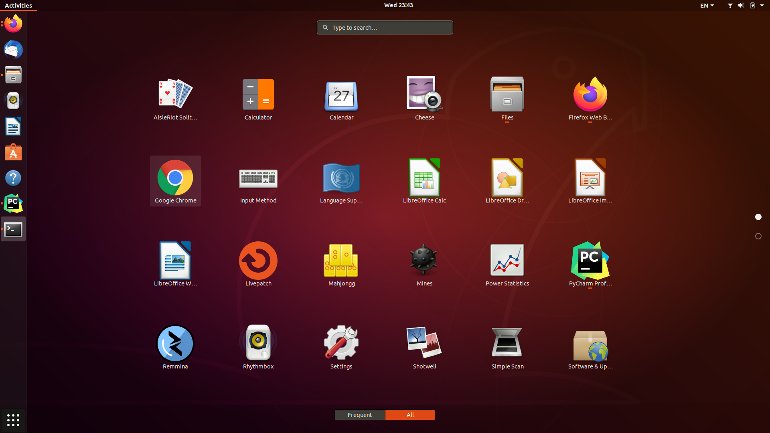Open Google Chrome from the app grid

pos(175,180)
